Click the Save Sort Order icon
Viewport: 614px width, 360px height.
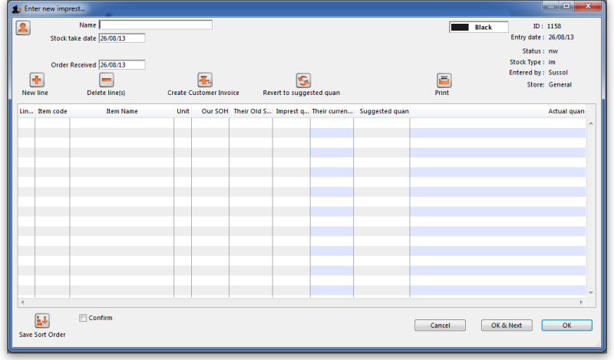tap(42, 321)
